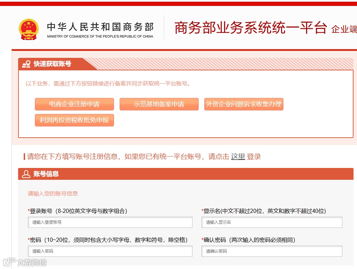Click the 账号信息 section title
This screenshot has width=357, height=269.
pos(46,174)
